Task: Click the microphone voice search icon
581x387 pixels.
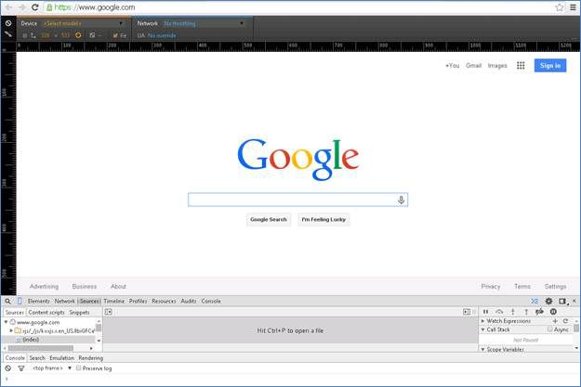Action: tap(401, 200)
